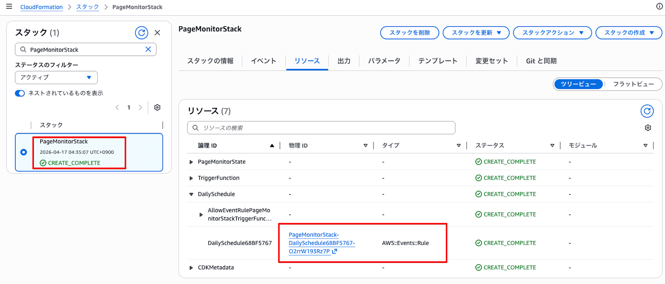665x284 pixels.
Task: Close the stack list side panel
Action: point(157,33)
